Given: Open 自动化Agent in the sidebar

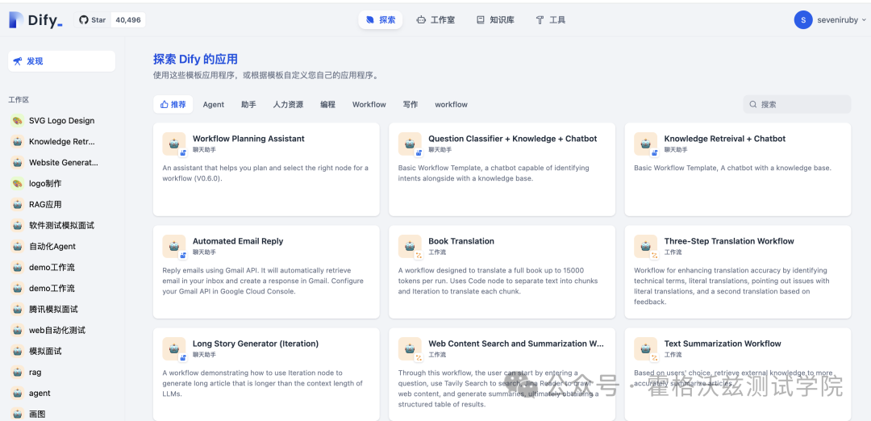Looking at the screenshot, I should [x=61, y=246].
